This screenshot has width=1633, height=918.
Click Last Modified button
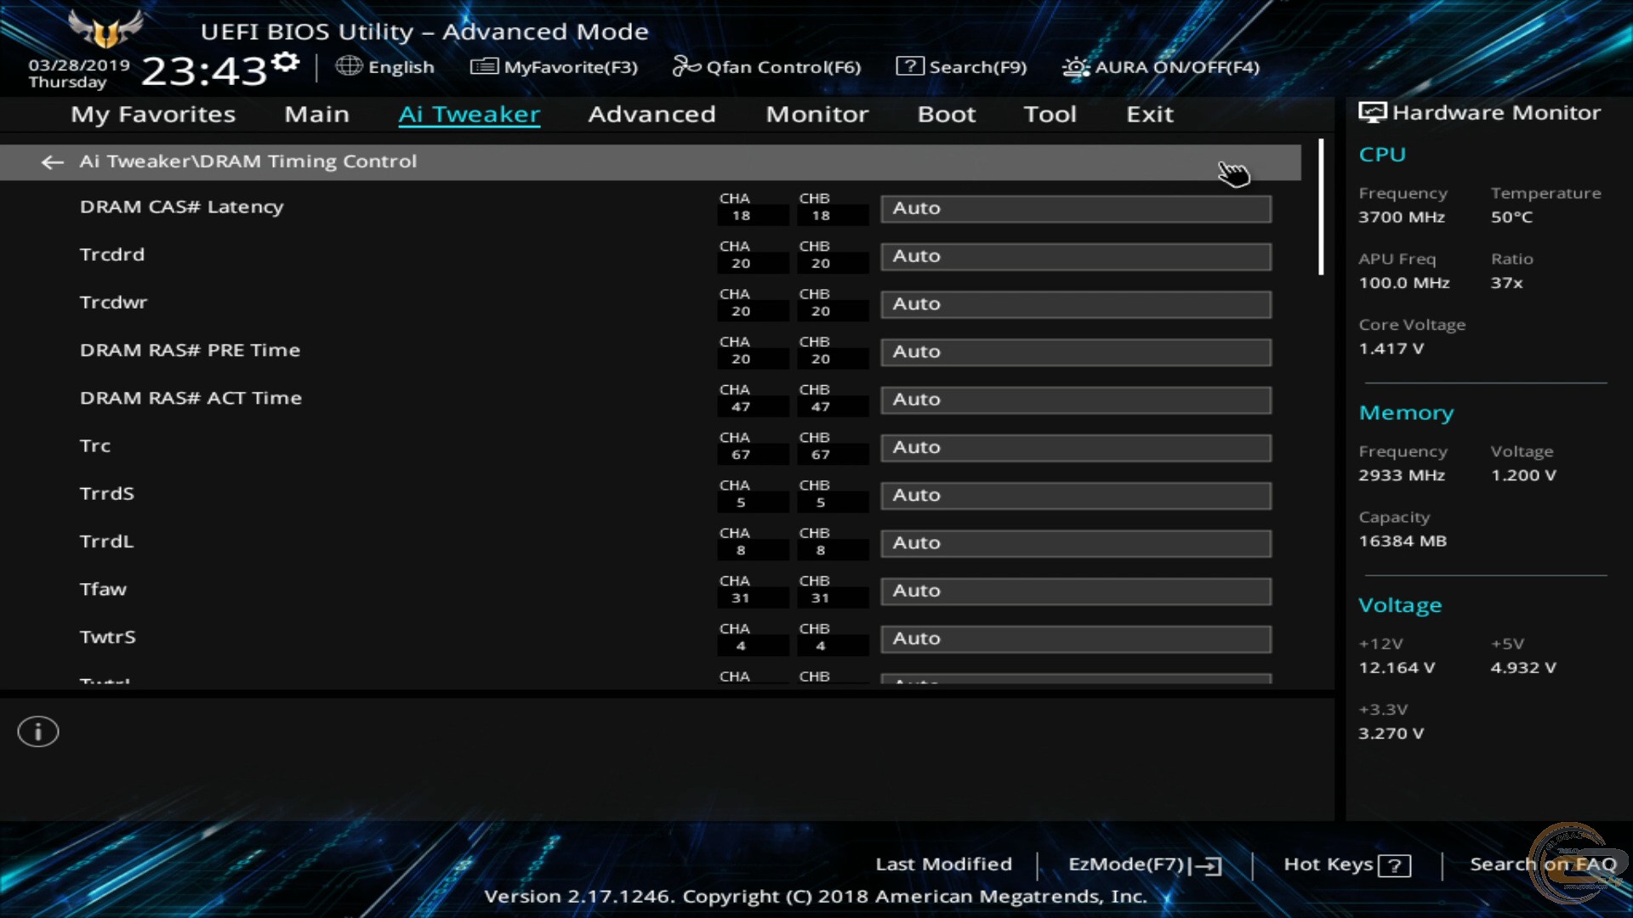click(944, 864)
